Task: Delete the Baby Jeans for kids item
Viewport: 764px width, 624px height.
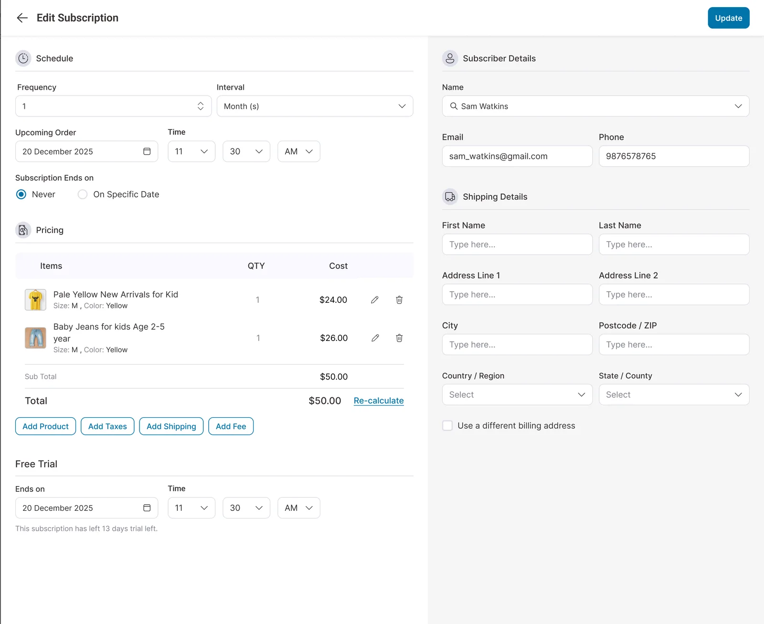Action: coord(399,338)
